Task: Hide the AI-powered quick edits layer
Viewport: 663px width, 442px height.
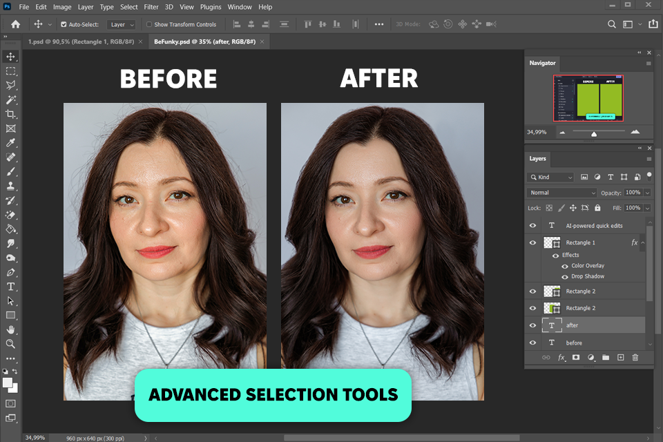Action: click(x=532, y=225)
